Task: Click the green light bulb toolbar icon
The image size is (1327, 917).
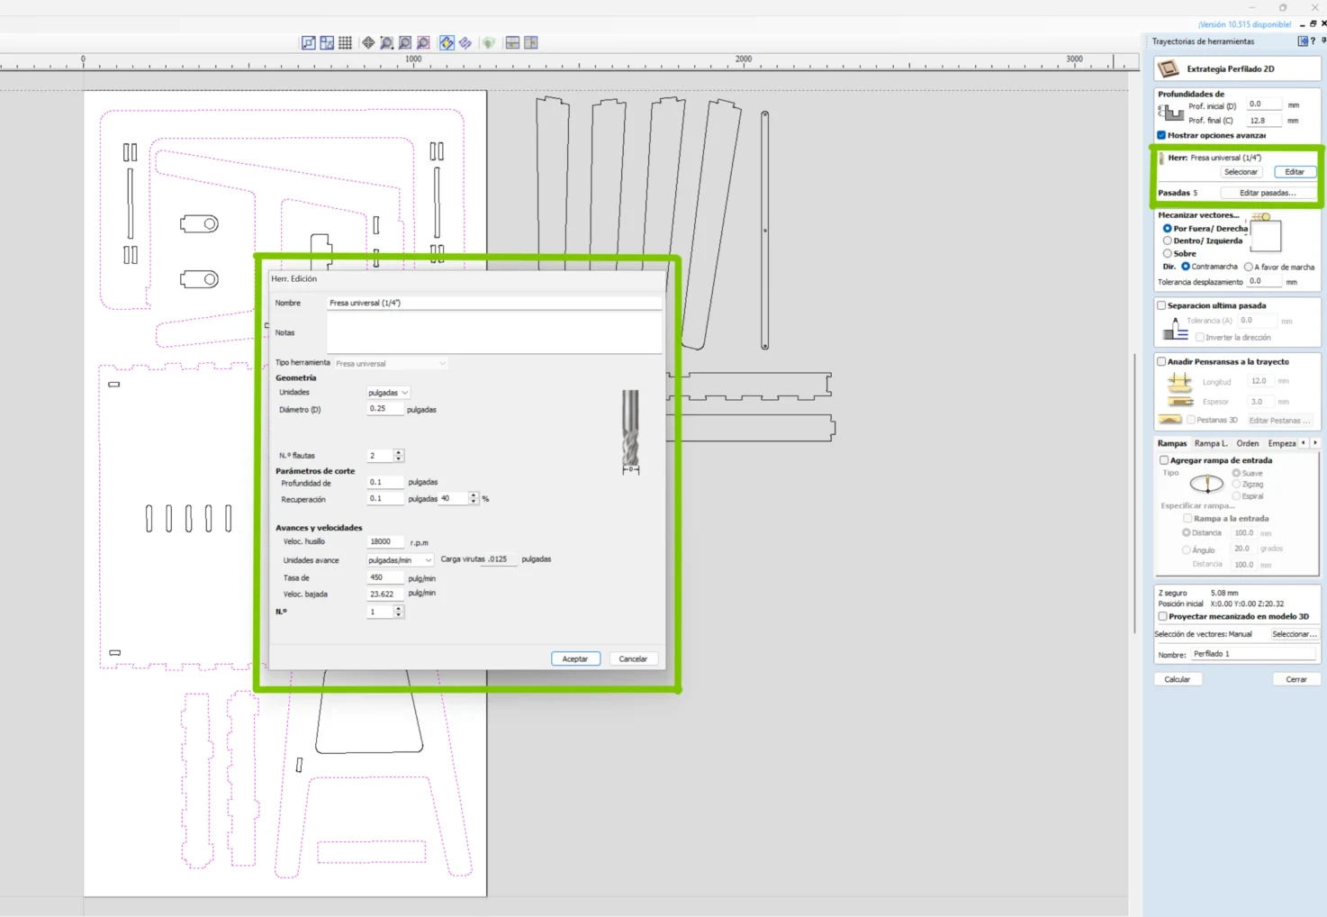Action: (x=488, y=42)
